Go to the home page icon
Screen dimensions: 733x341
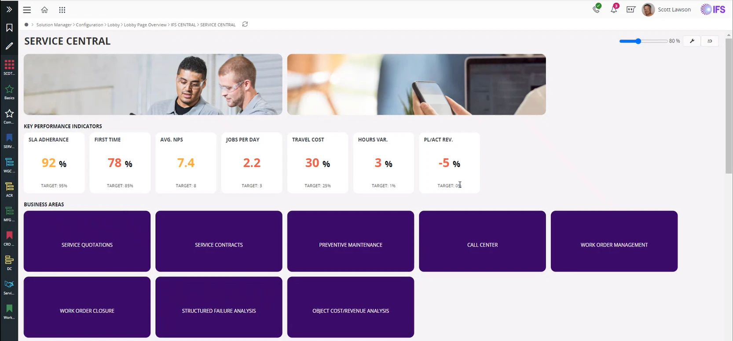point(44,10)
